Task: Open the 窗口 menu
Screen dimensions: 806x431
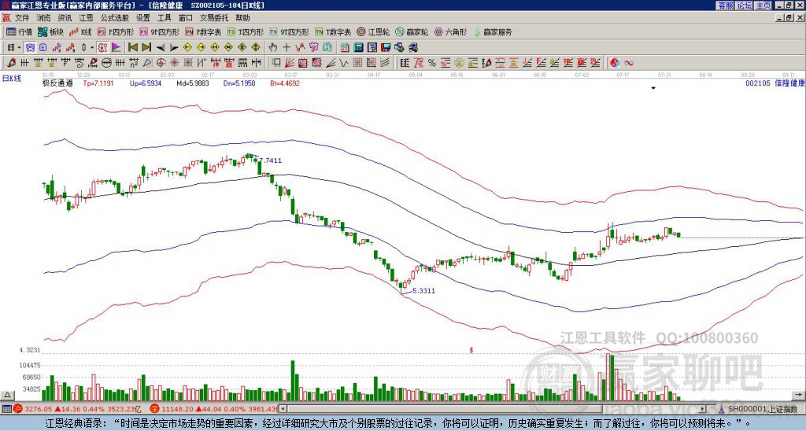Action: [186, 17]
